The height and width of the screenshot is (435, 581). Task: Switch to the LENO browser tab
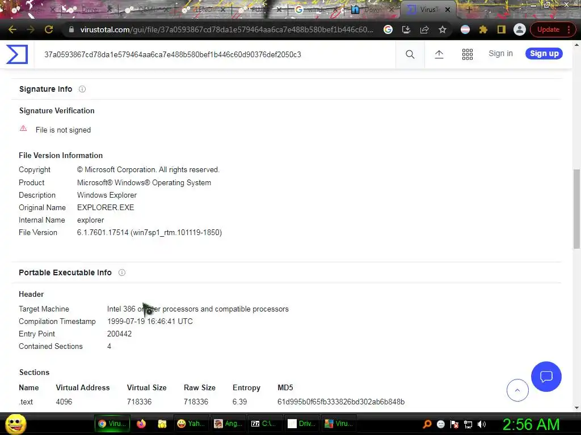(x=202, y=10)
